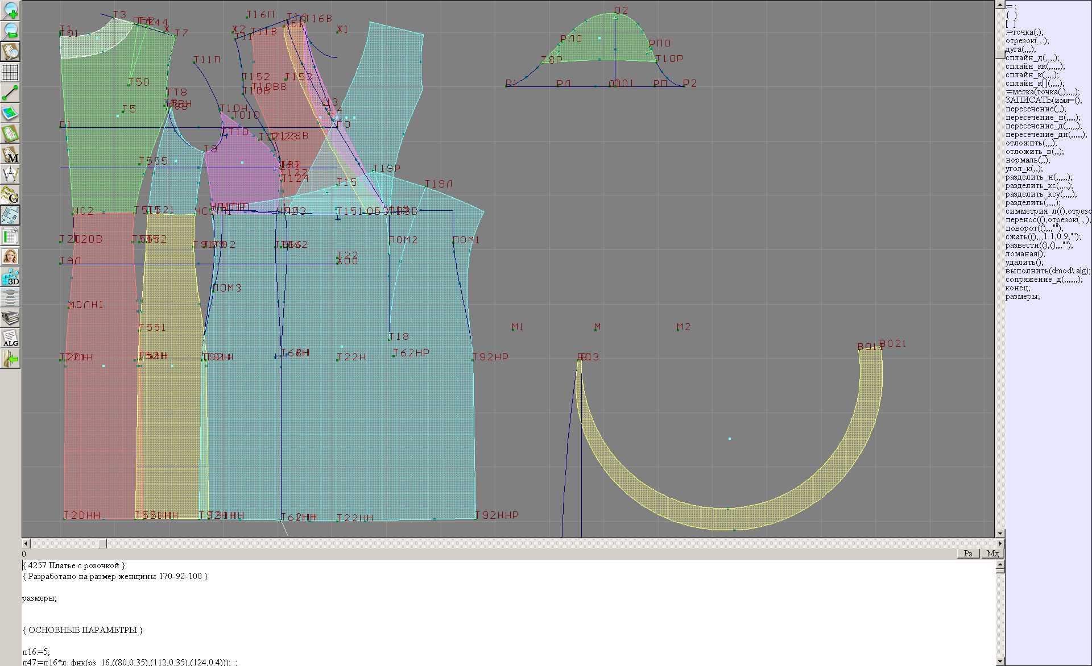Screen dimensions: 1092x666
Task: Click in the script text editor line размеры;
Action: tap(39, 598)
